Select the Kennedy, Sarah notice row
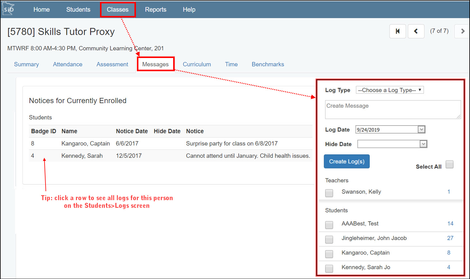470x279 pixels. (170, 156)
